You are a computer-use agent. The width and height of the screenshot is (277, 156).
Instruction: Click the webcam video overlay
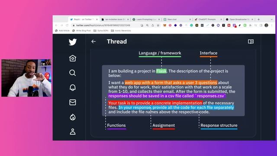(26, 78)
